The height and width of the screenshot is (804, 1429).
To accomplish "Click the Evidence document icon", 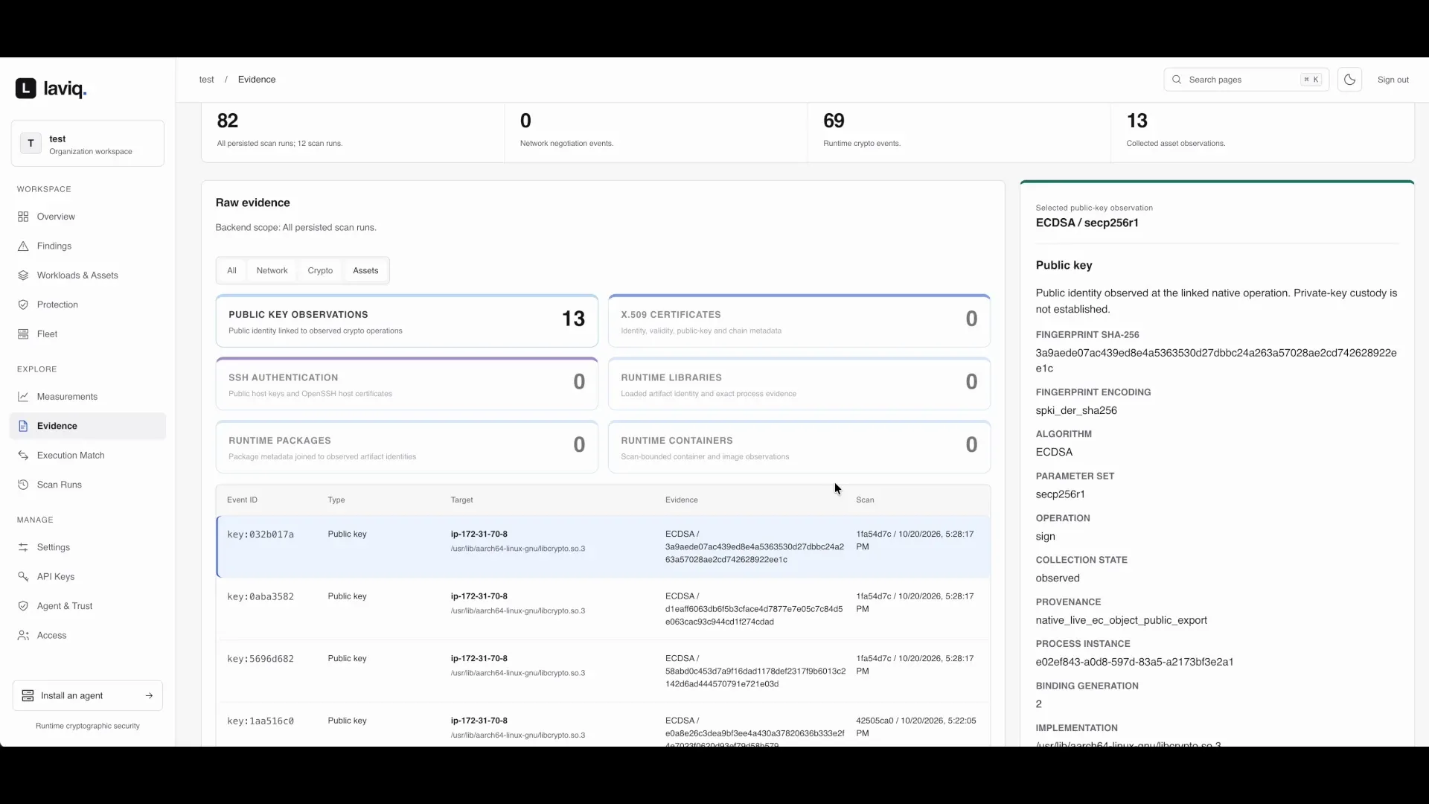I will pyautogui.click(x=23, y=426).
